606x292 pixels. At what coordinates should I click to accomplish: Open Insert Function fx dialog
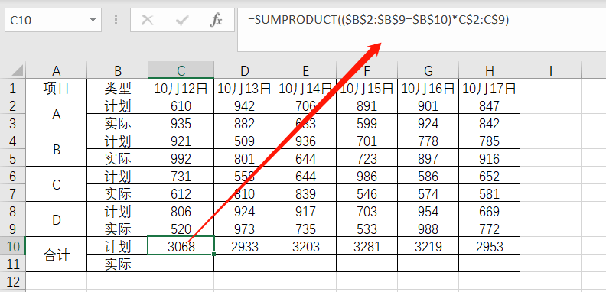(216, 20)
